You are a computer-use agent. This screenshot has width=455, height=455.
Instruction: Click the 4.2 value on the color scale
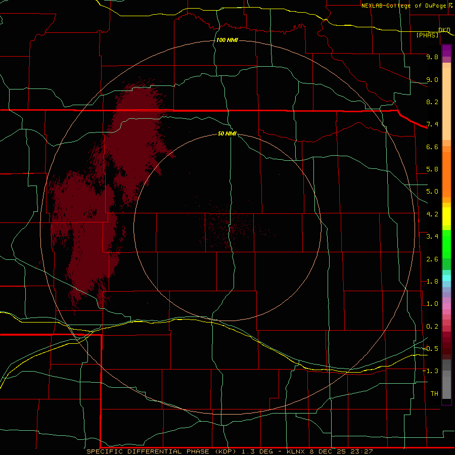[x=432, y=214]
